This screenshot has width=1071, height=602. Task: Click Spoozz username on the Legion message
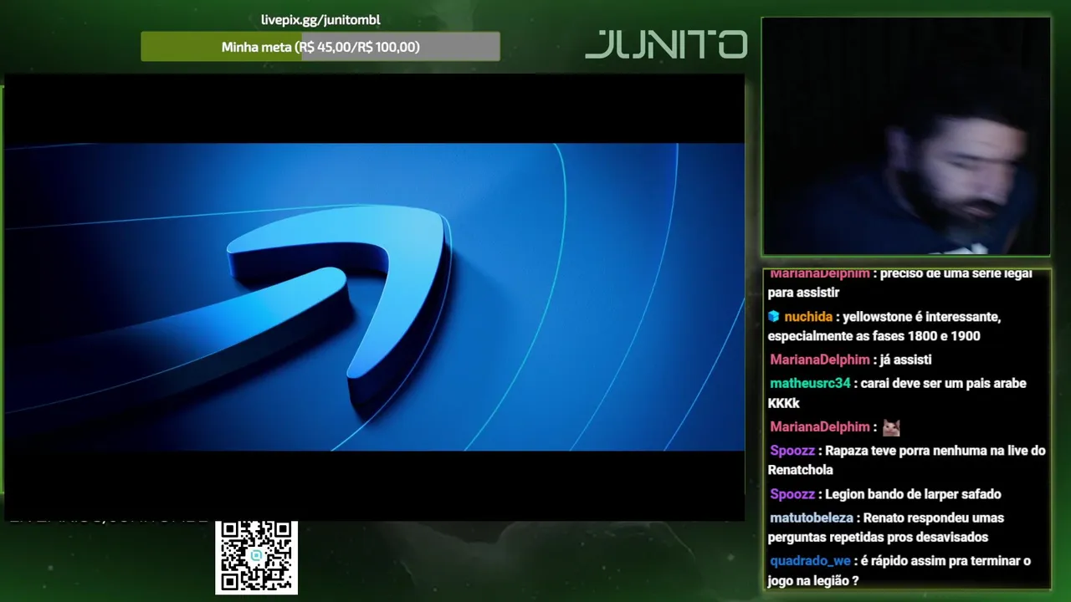tap(792, 494)
